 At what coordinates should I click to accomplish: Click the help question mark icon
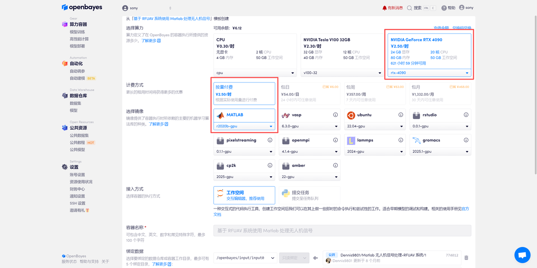point(444,8)
